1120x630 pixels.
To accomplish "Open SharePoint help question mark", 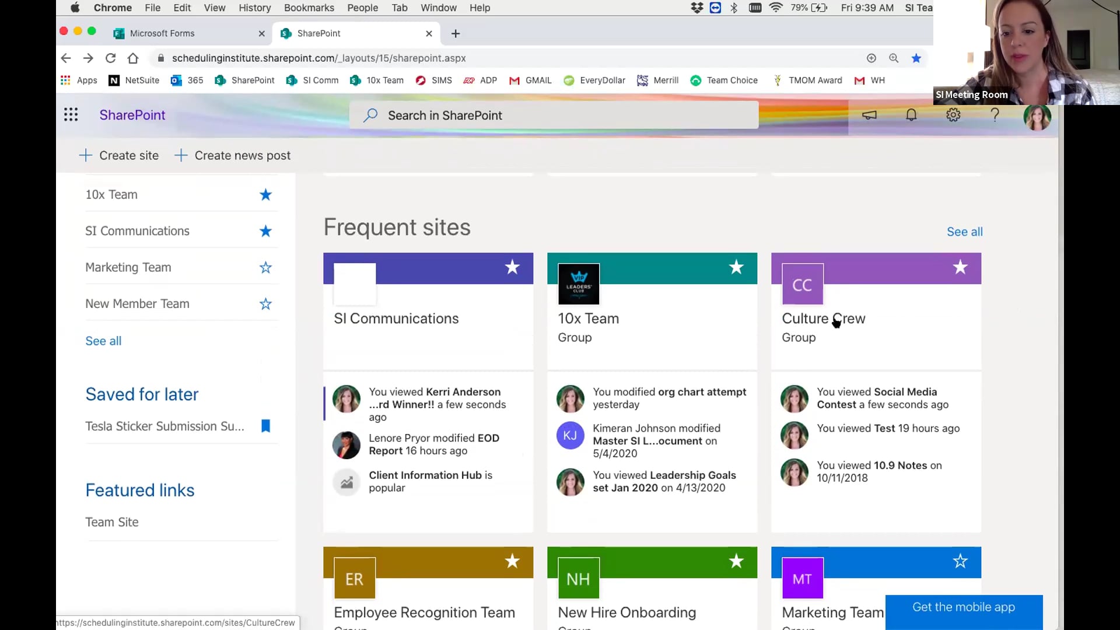I will pos(995,115).
